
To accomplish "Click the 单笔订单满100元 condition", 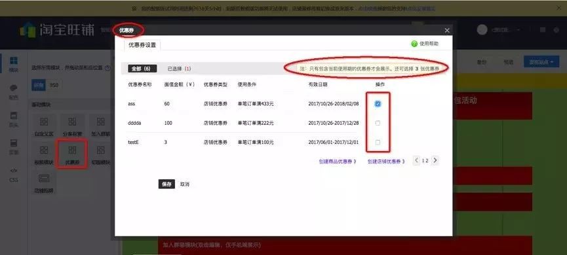I will pyautogui.click(x=255, y=142).
